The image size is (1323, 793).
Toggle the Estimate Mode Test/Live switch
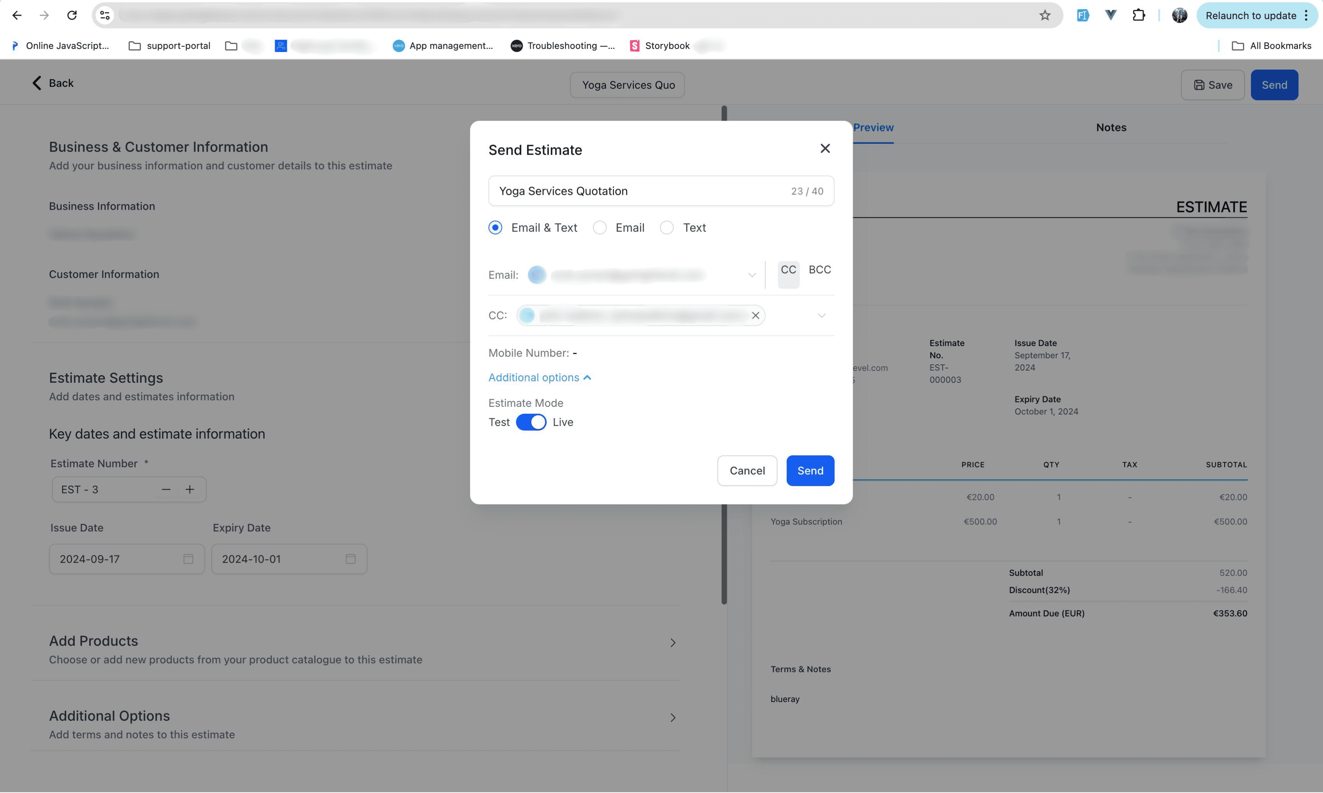click(x=531, y=422)
